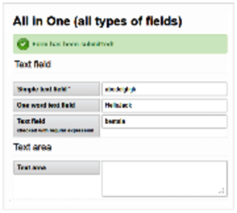Click the Simple text field label
Screen dimensions: 237x213
pyautogui.click(x=42, y=89)
